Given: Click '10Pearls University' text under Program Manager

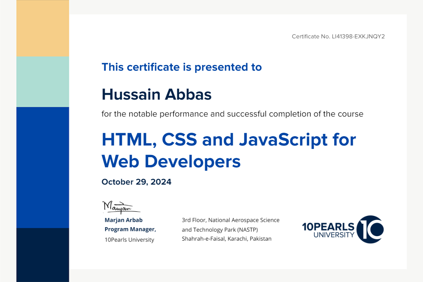Looking at the screenshot, I should (x=129, y=240).
